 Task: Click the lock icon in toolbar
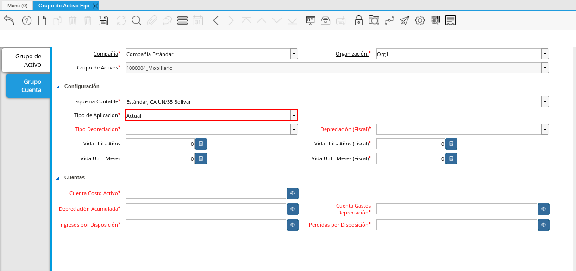(x=358, y=20)
